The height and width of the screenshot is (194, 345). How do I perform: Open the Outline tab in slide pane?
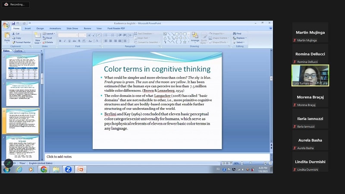tap(19, 51)
